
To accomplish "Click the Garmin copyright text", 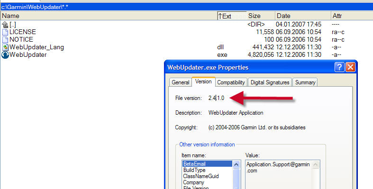I will coord(257,127).
